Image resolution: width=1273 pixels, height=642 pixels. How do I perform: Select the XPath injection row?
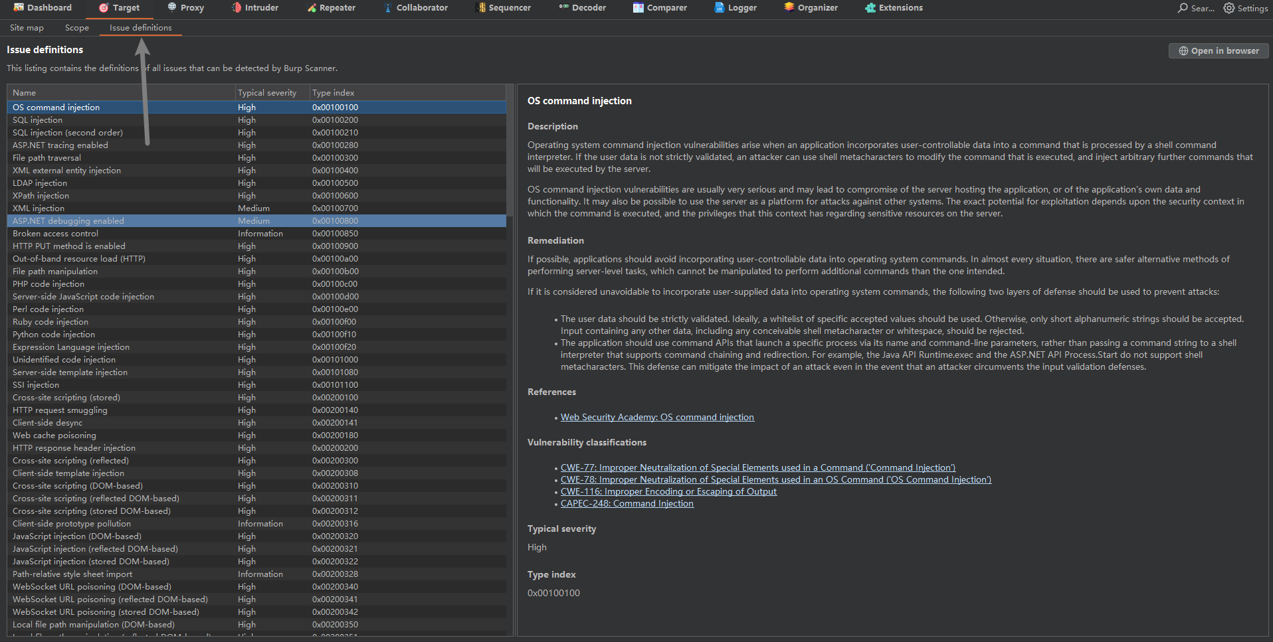pos(256,196)
